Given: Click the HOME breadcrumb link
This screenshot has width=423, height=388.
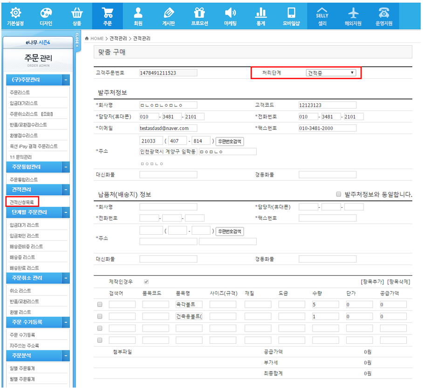Looking at the screenshot, I should tap(96, 38).
